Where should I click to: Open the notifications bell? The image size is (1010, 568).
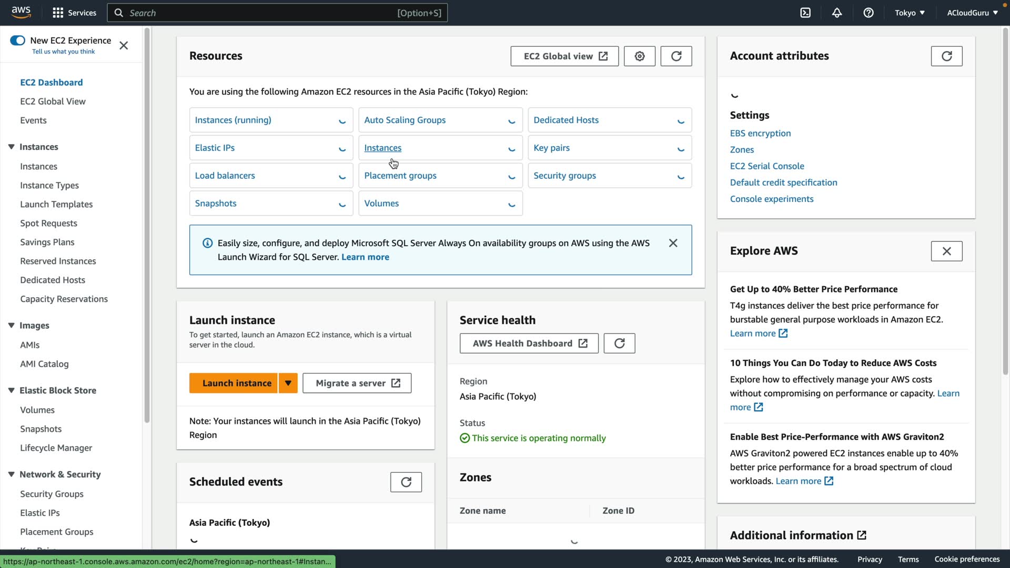click(x=837, y=13)
